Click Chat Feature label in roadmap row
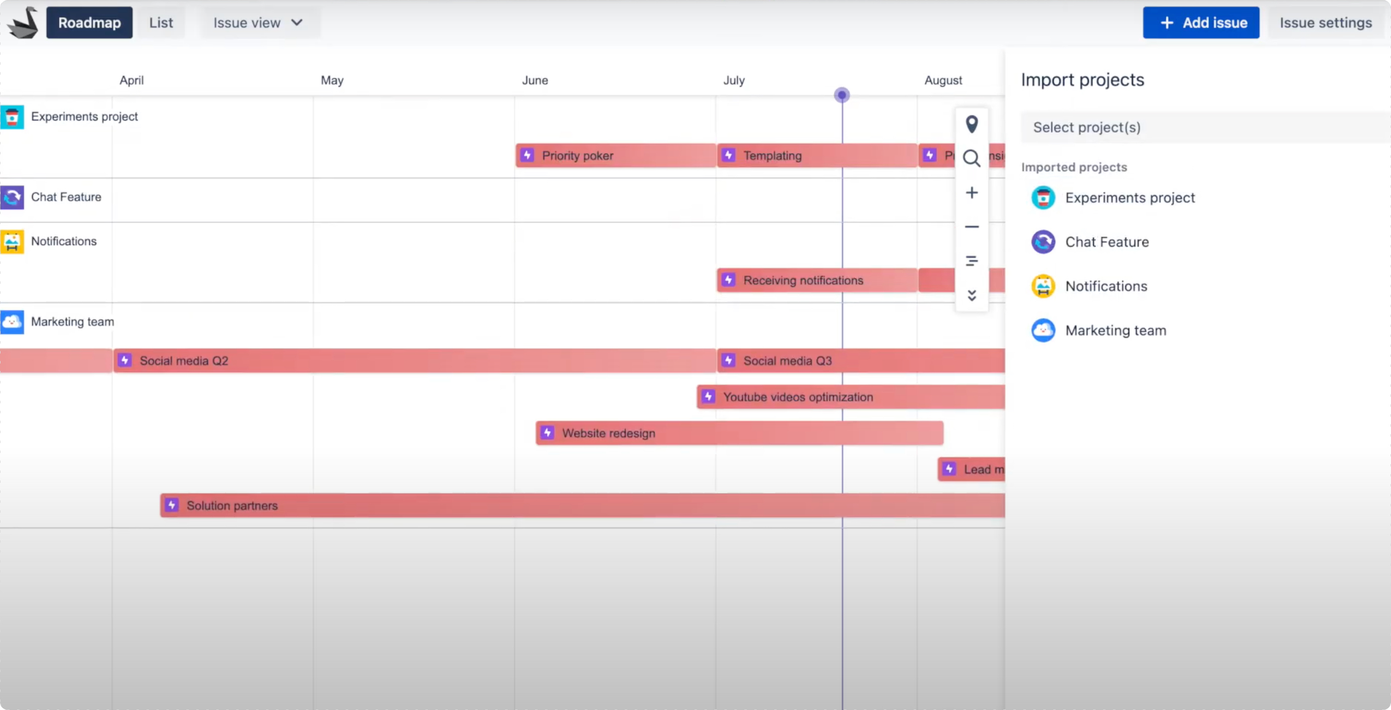 [66, 197]
